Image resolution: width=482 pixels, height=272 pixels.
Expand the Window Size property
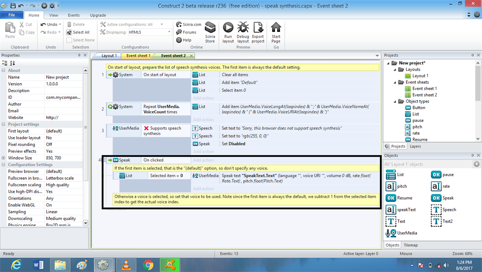[x=3, y=158]
